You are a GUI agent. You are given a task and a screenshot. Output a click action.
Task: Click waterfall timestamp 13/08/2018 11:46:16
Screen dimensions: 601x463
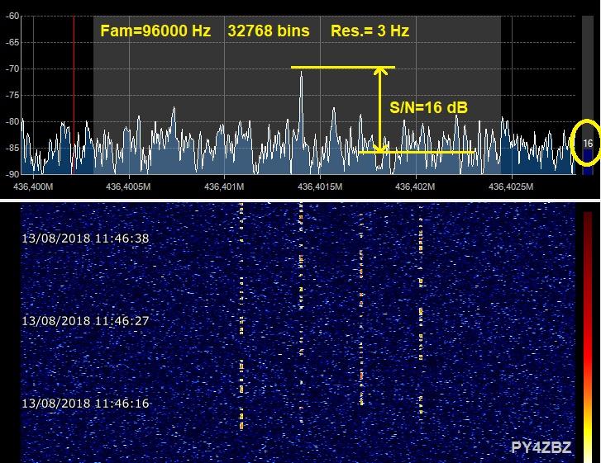click(85, 404)
